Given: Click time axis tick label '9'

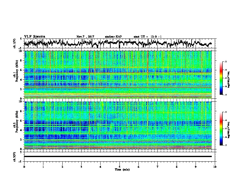Looking at the screenshot, I should pos(196,167).
